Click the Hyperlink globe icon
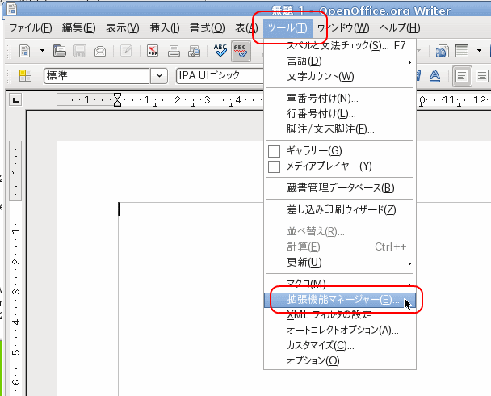Viewport: 491px width, 396px height. click(x=443, y=52)
